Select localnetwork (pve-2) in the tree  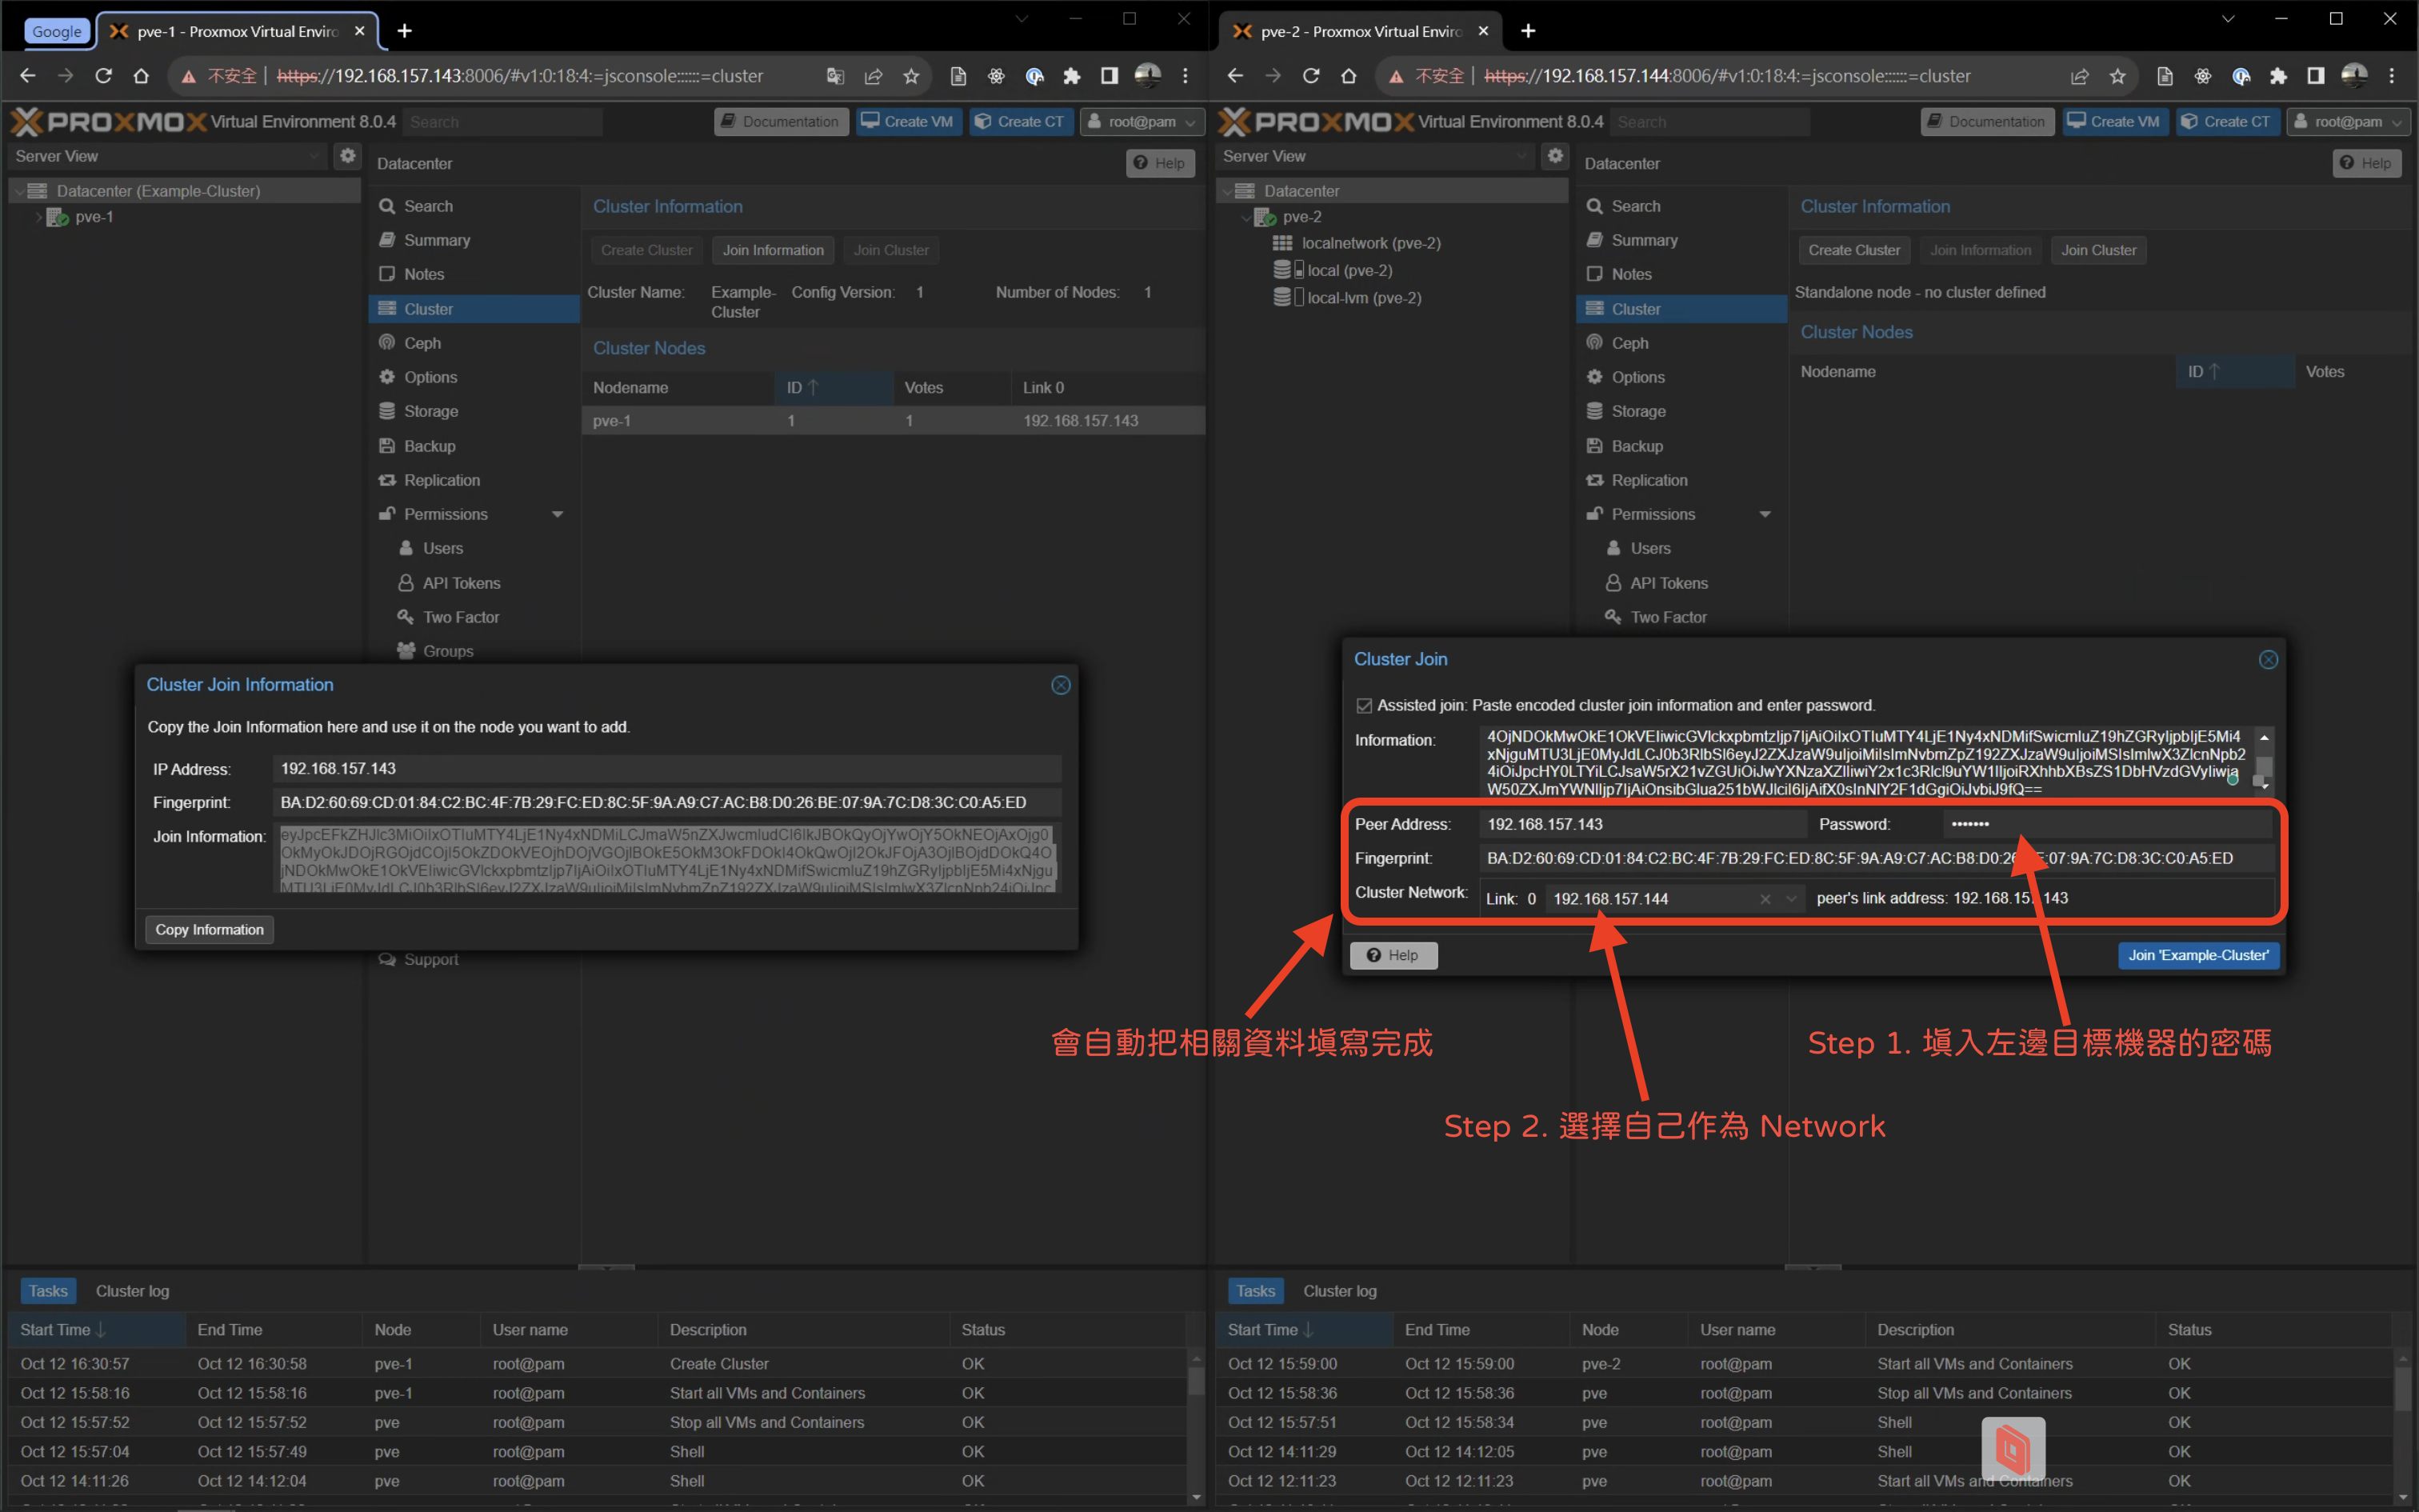pos(1369,243)
